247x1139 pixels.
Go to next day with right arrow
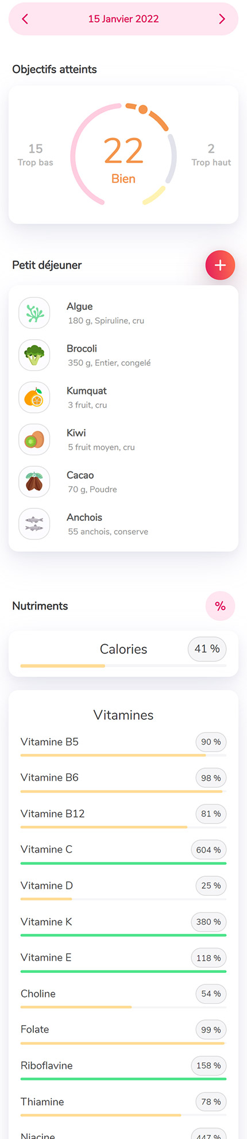coord(222,19)
